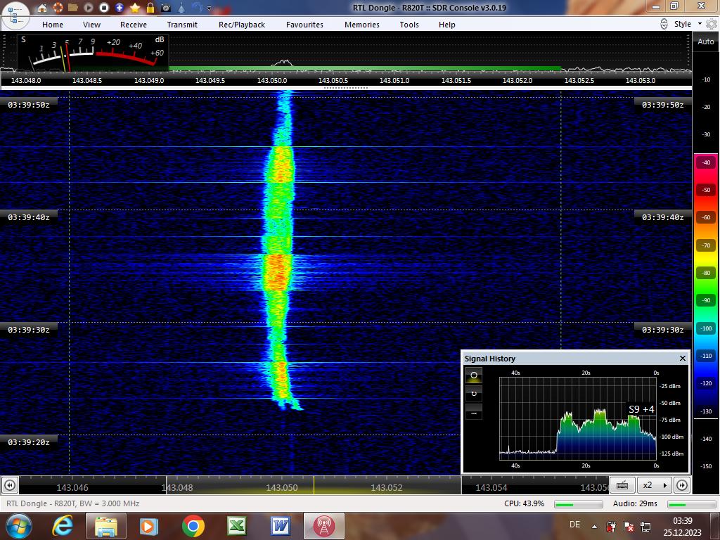
Task: Open the Memories ribbon tab
Action: (x=362, y=25)
